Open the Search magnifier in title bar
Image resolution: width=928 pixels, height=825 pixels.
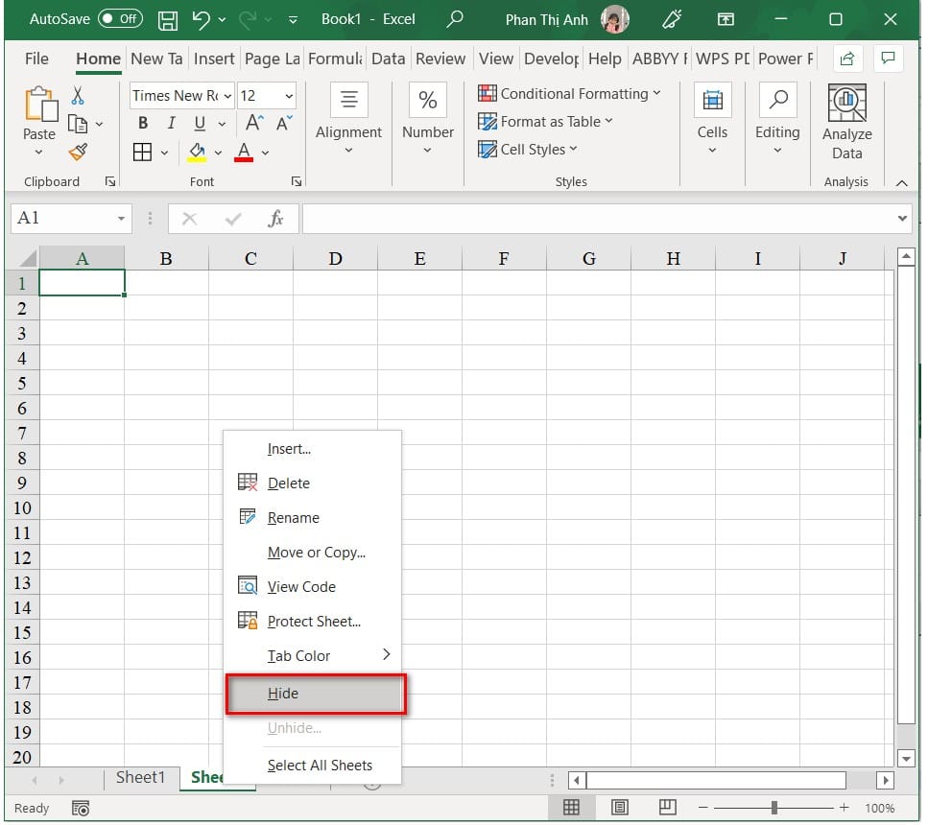pos(454,19)
